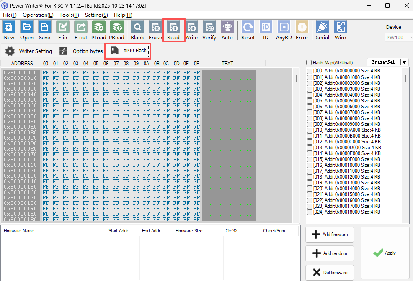
Task: Click the AnyRD toolbar icon
Action: pos(284,28)
